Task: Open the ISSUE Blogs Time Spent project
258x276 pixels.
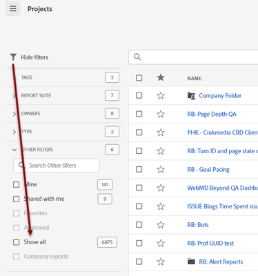Action: tap(223, 206)
